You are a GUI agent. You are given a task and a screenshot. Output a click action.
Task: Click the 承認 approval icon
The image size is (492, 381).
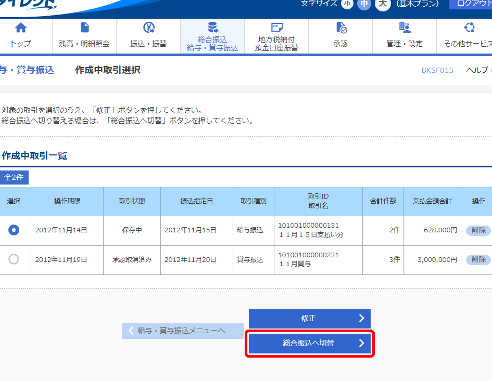[x=340, y=28]
